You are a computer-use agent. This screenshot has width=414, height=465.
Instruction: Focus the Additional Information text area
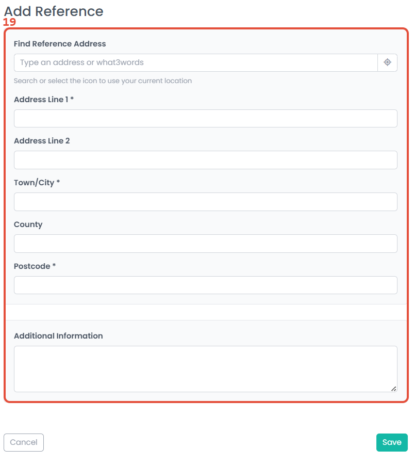(x=206, y=369)
